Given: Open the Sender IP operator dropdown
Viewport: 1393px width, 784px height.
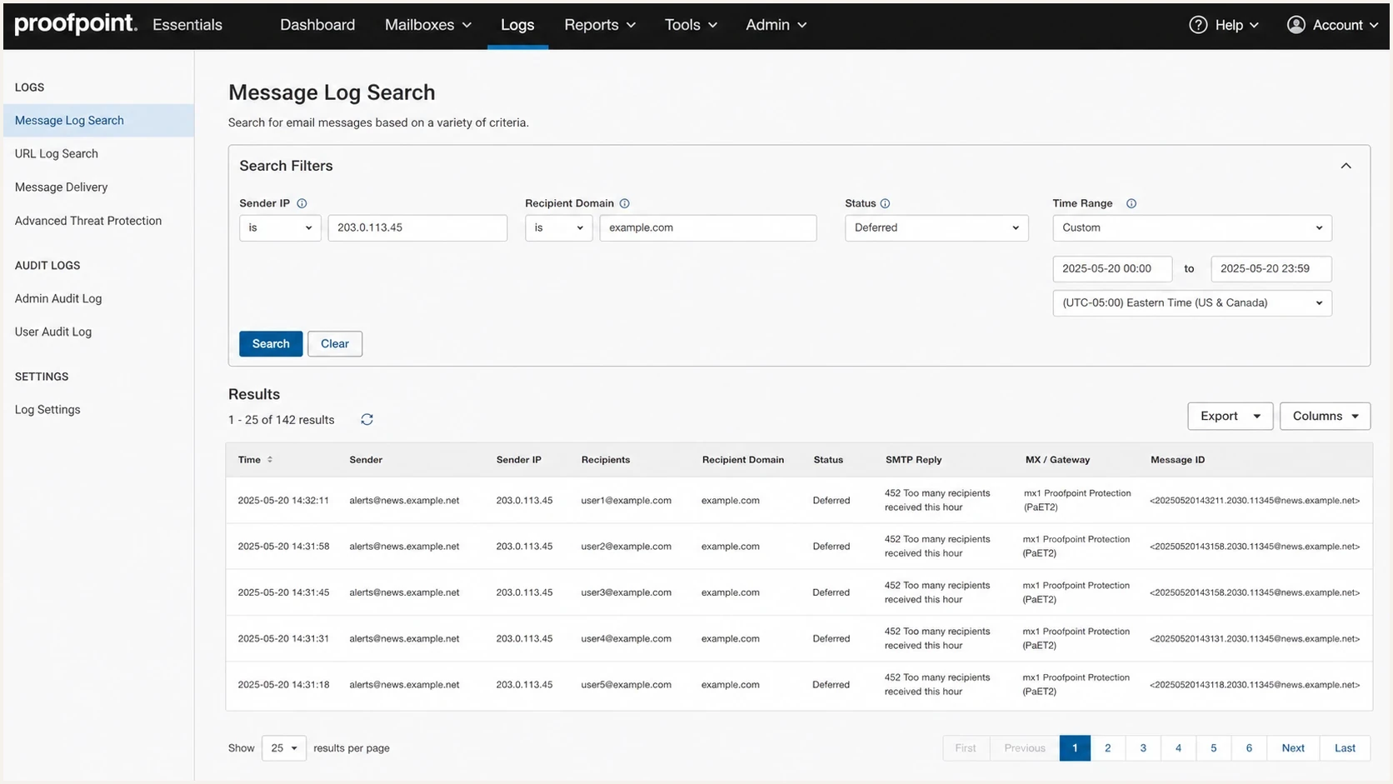Looking at the screenshot, I should tap(280, 227).
